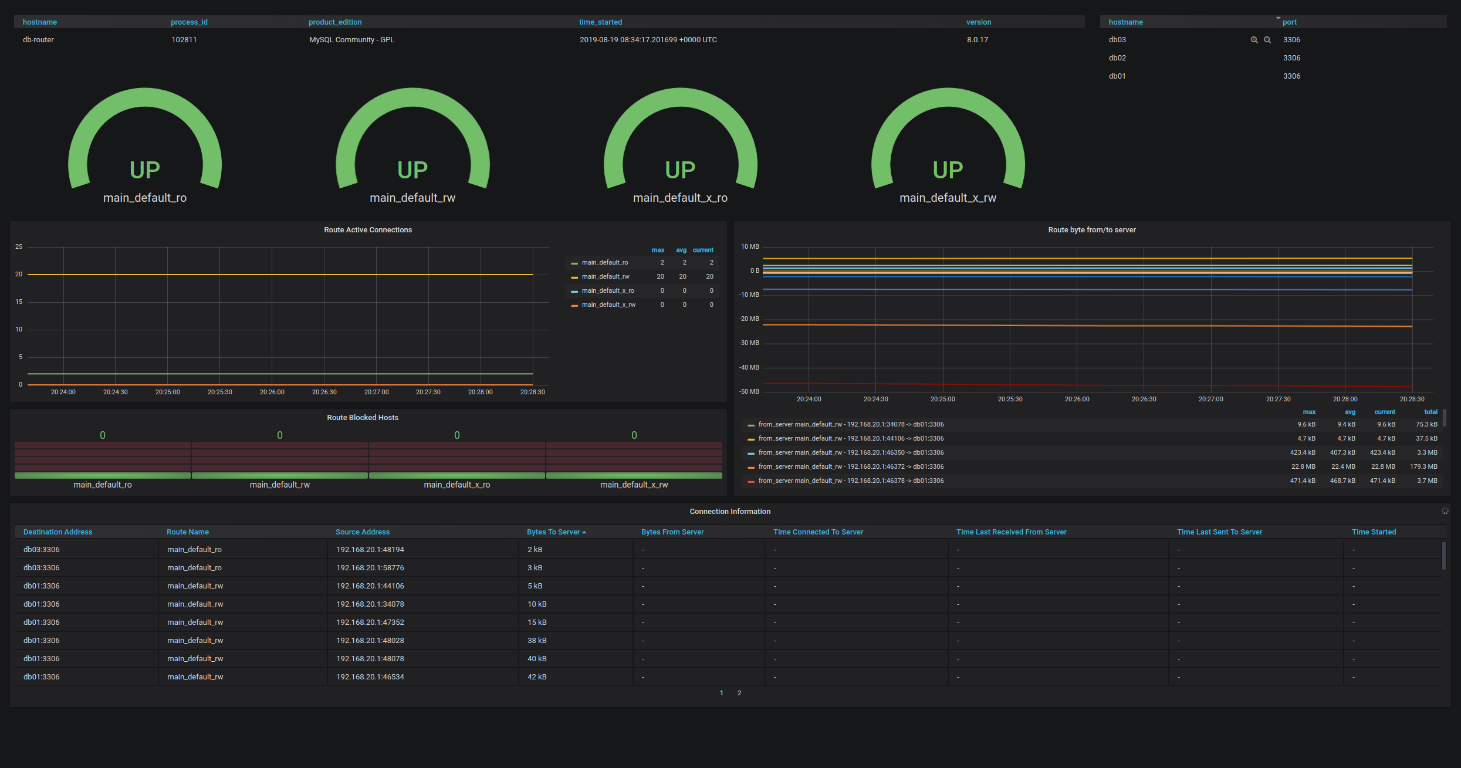Toggle from_server 192.168.20.1:44106 series in legend
Image resolution: width=1461 pixels, height=768 pixels.
[851, 439]
